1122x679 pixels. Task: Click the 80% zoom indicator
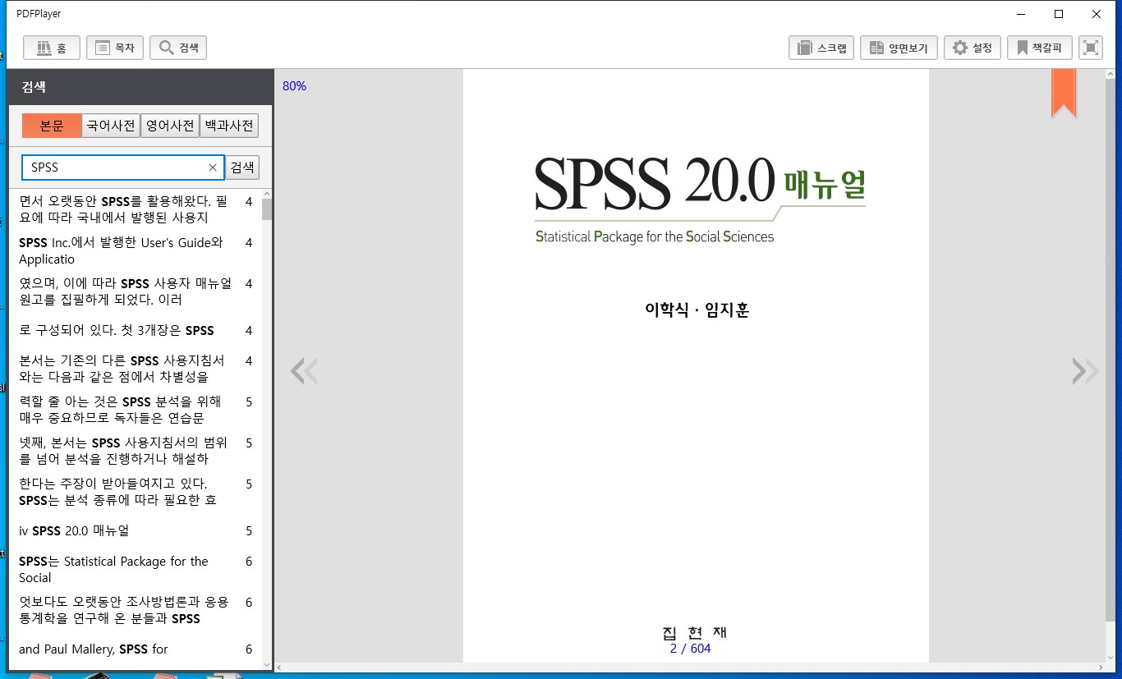coord(294,85)
